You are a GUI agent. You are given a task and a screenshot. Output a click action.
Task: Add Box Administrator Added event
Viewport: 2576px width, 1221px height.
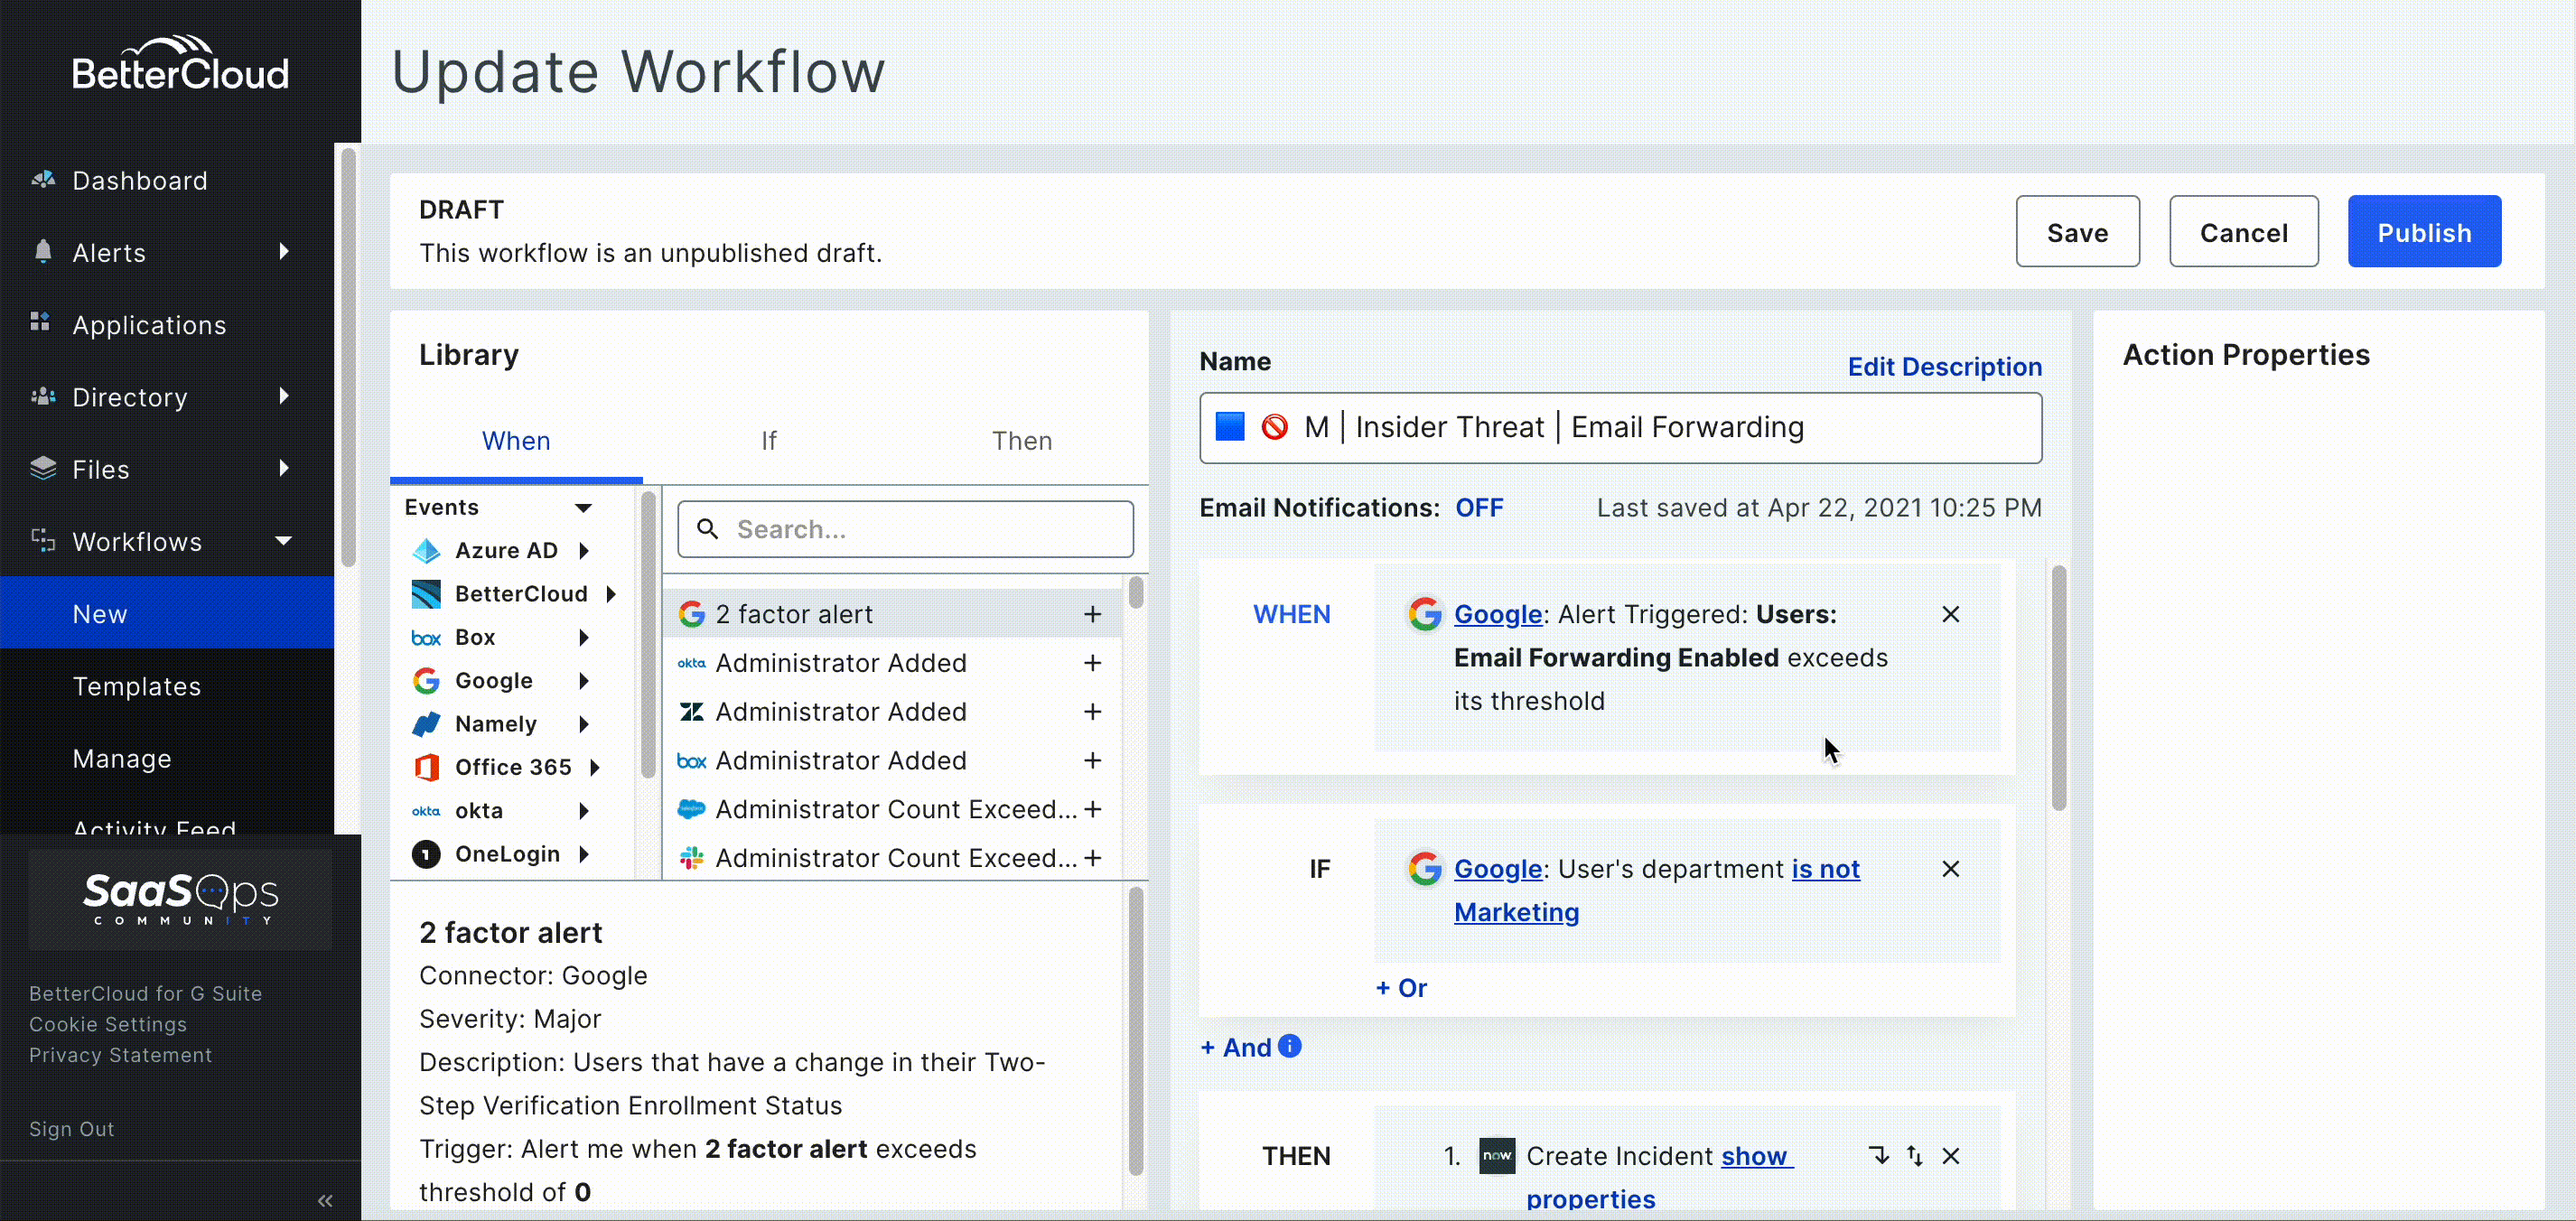(x=1093, y=760)
